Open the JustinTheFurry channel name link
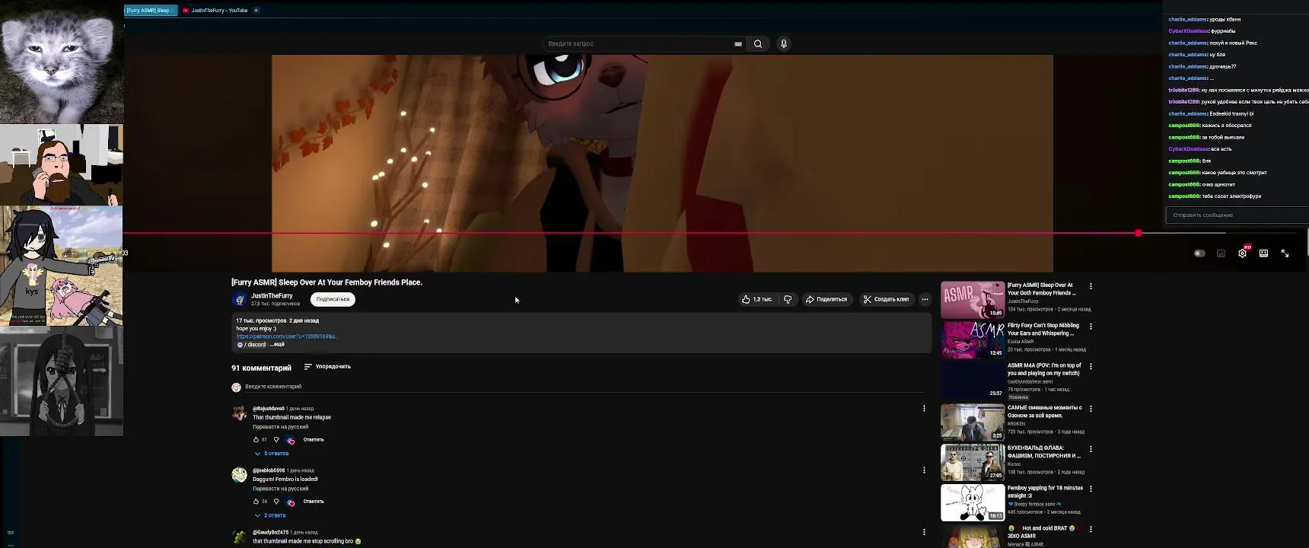Screen dimensions: 1309x548 272,295
